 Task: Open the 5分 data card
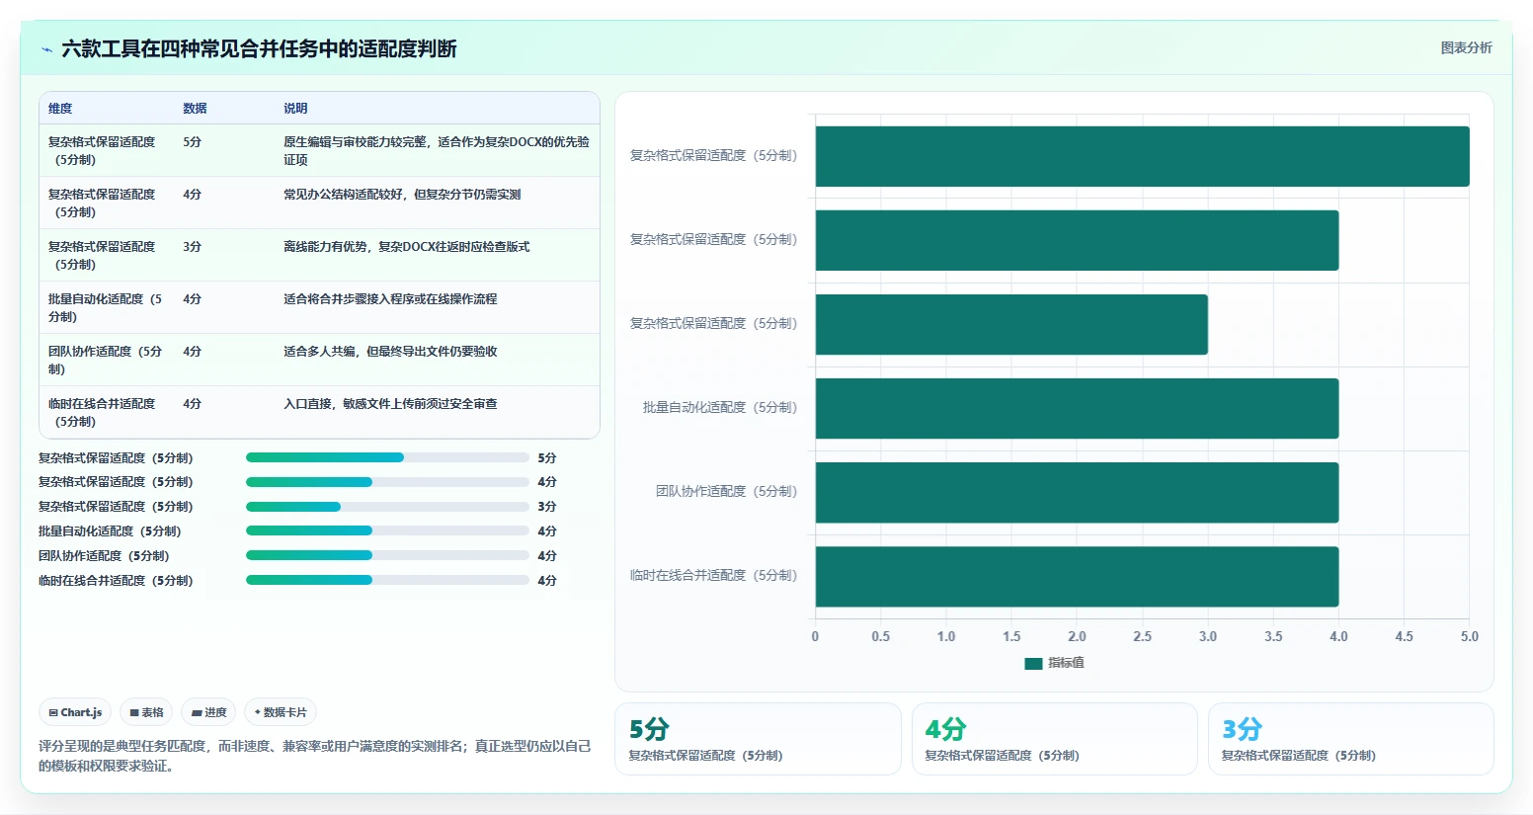pyautogui.click(x=758, y=739)
